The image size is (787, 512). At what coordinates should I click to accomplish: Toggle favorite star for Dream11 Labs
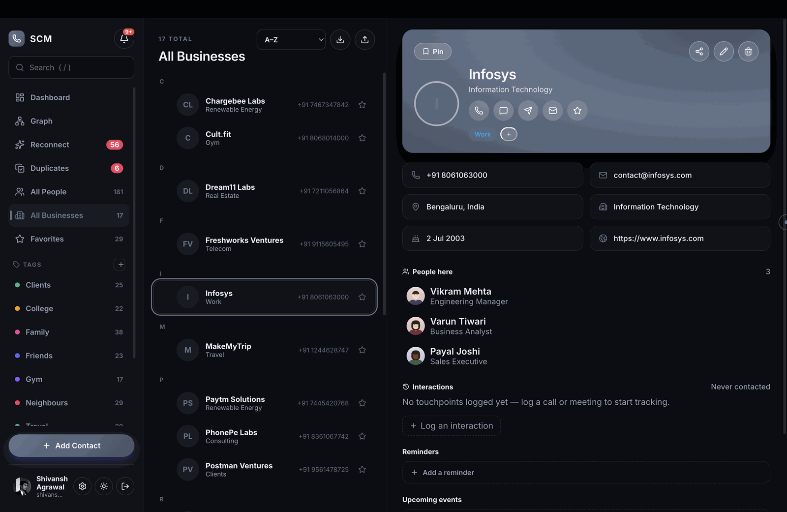(x=362, y=191)
